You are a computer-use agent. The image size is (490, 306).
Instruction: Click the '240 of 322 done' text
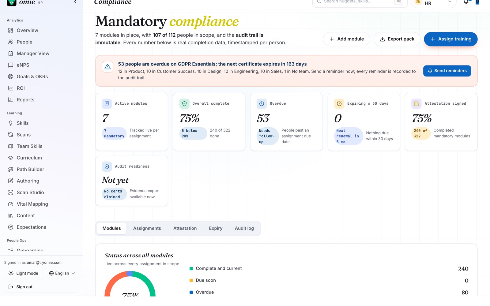[x=220, y=133]
